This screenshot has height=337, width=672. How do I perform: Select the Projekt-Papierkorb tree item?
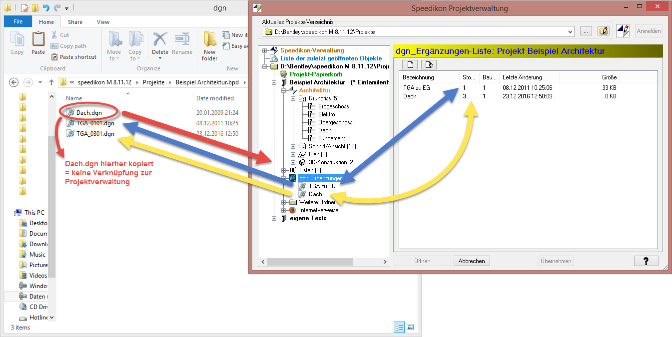[316, 74]
